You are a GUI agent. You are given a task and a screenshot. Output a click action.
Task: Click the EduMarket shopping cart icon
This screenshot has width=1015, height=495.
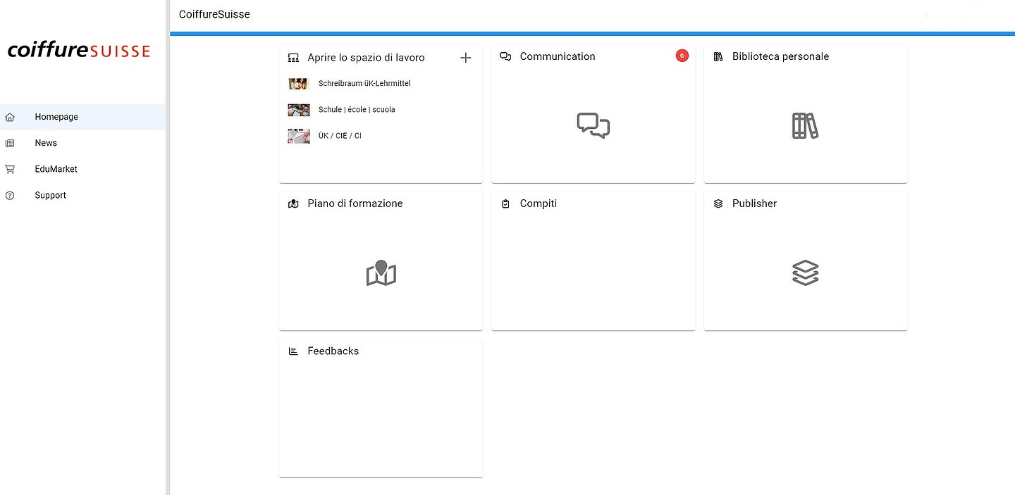click(10, 169)
